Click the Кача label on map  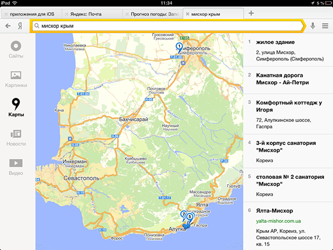pyautogui.click(x=59, y=111)
